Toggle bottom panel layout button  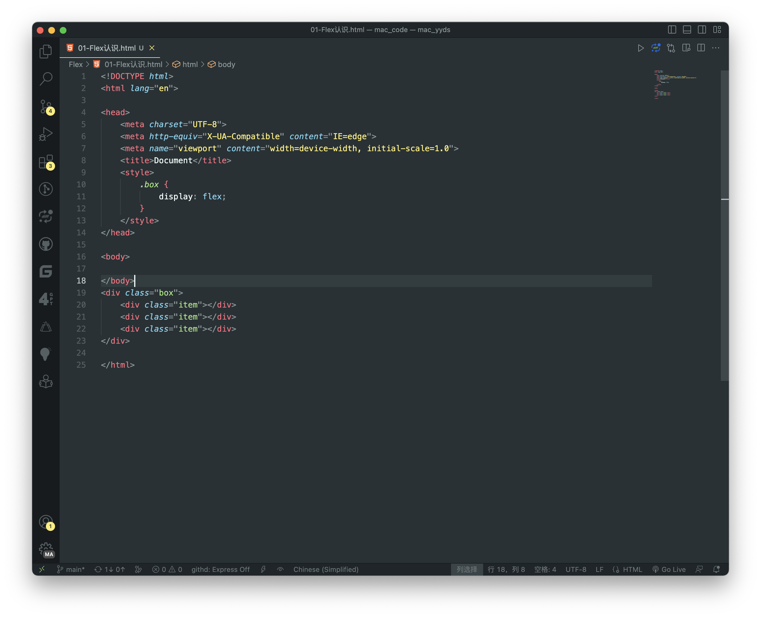[x=687, y=30]
